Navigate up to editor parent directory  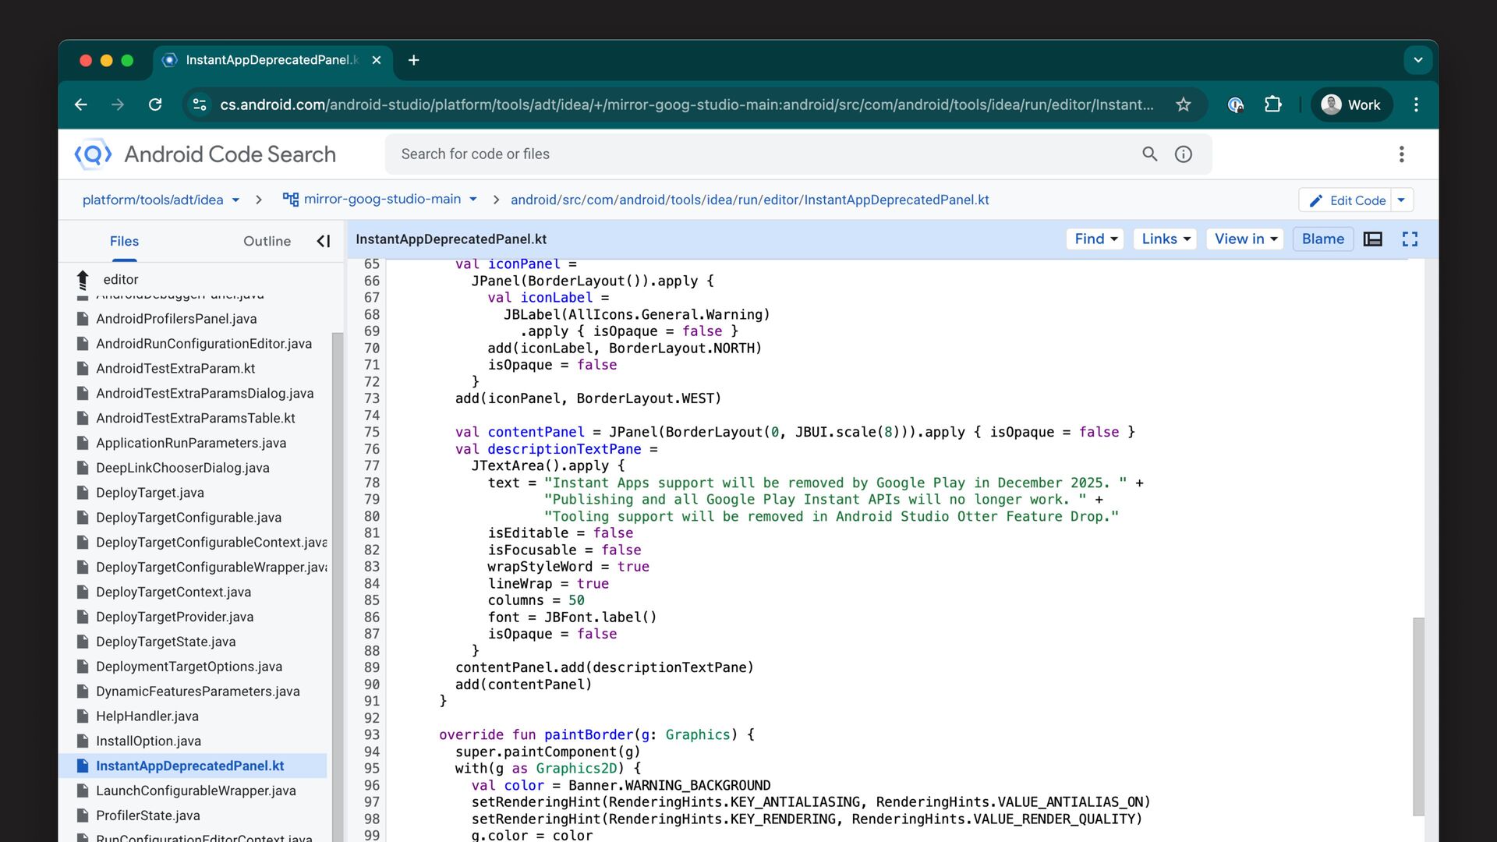coord(83,279)
